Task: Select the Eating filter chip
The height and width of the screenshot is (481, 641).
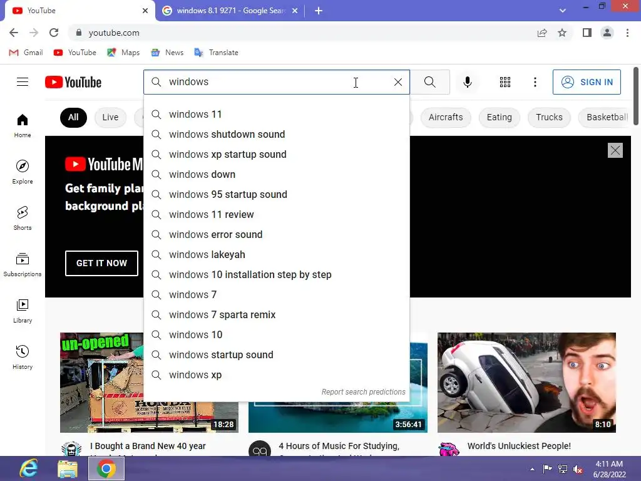Action: coord(499,117)
